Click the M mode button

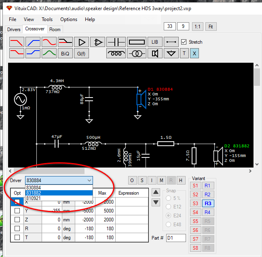161,181
